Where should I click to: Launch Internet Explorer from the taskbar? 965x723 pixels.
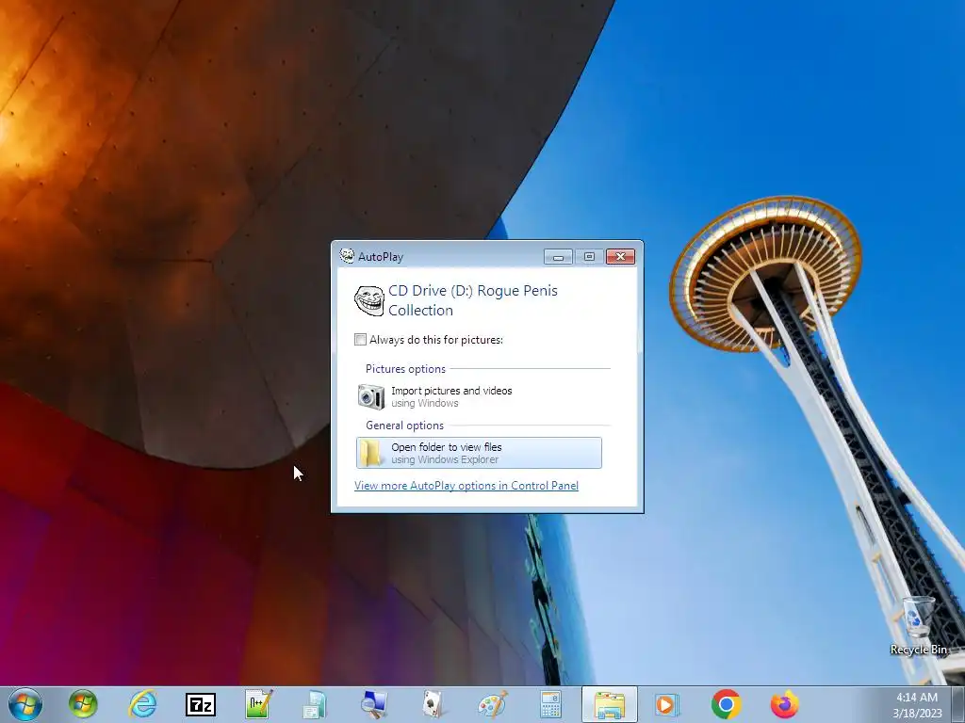pos(142,704)
